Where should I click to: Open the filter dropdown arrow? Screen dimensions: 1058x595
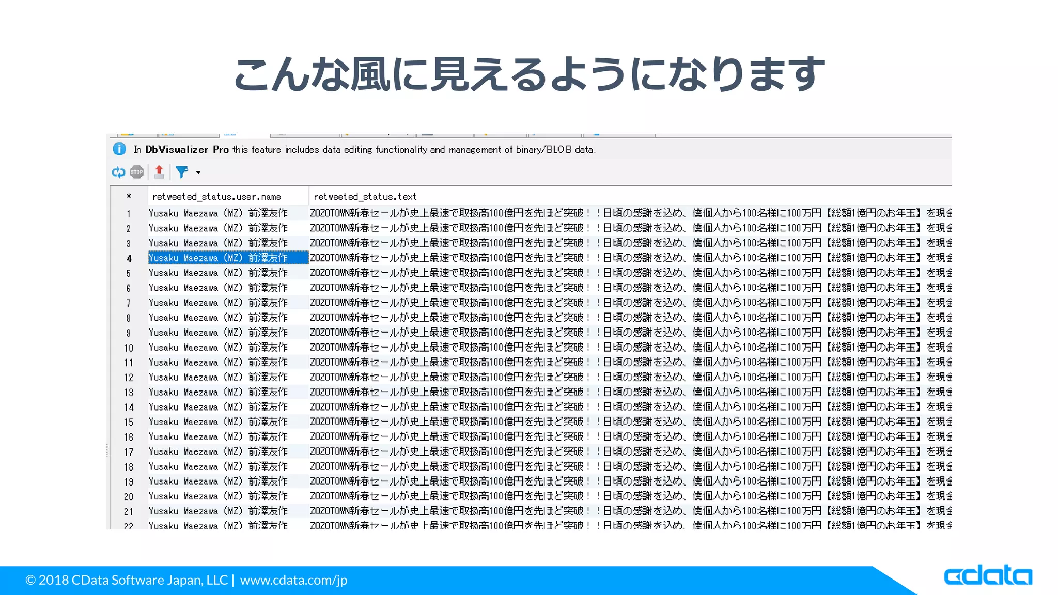[x=198, y=173]
